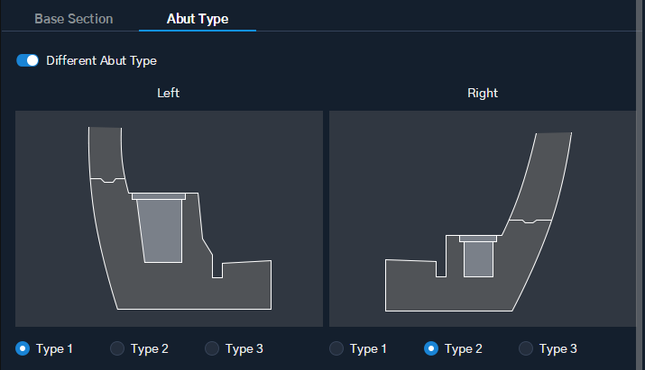
Task: Click the vertical scrollbar at the panel edge
Action: [640, 185]
